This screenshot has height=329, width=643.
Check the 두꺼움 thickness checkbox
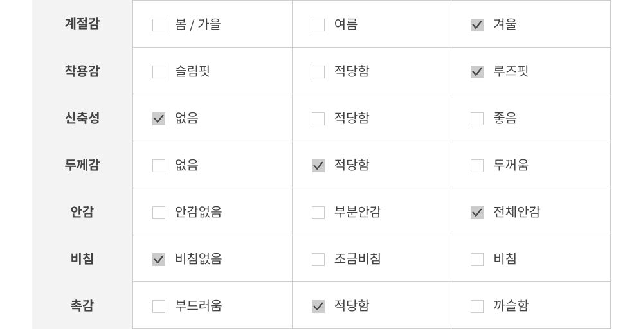477,166
